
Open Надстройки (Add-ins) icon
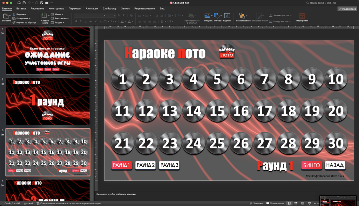click(302, 15)
